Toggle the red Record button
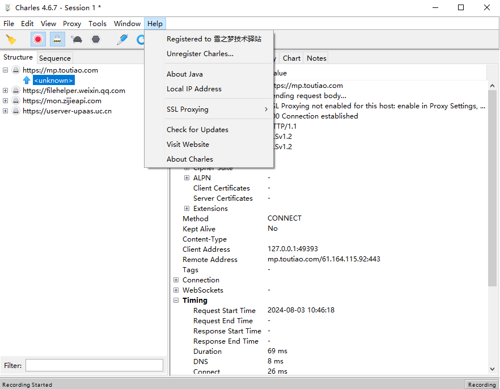Viewport: 500px width, 389px height. (x=38, y=39)
